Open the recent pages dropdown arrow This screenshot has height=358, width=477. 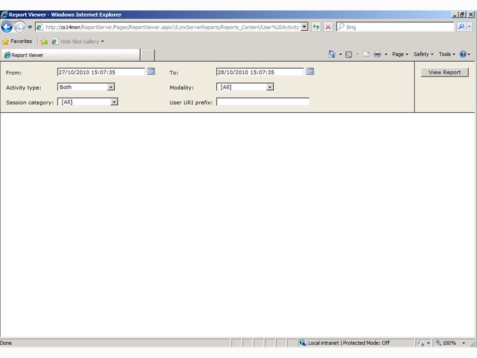[30, 27]
